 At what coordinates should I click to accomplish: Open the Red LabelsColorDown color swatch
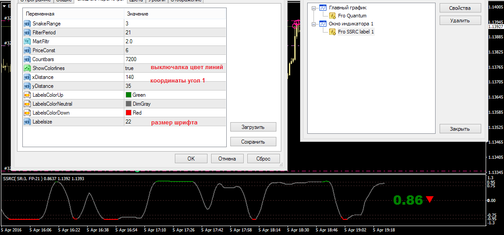(129, 113)
